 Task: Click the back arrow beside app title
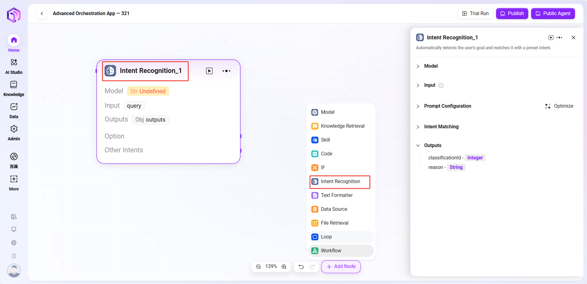pos(42,14)
